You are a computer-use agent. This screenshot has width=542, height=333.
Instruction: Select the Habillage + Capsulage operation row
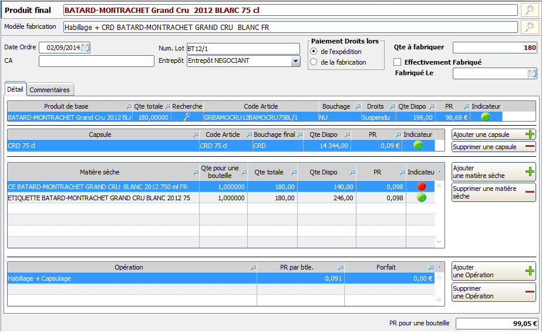221,278
